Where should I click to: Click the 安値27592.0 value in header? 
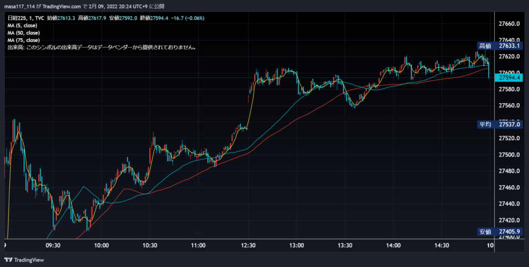pyautogui.click(x=123, y=18)
